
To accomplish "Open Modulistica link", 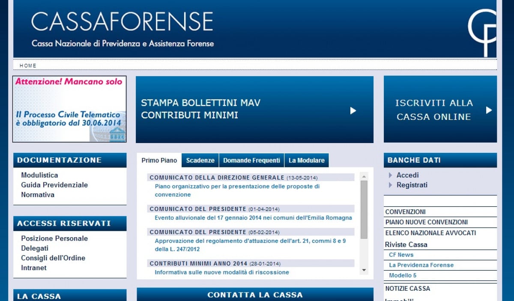I will 39,175.
